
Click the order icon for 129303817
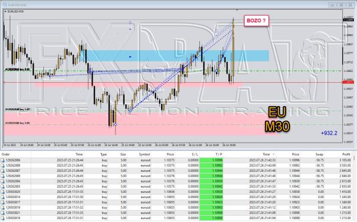3,202
